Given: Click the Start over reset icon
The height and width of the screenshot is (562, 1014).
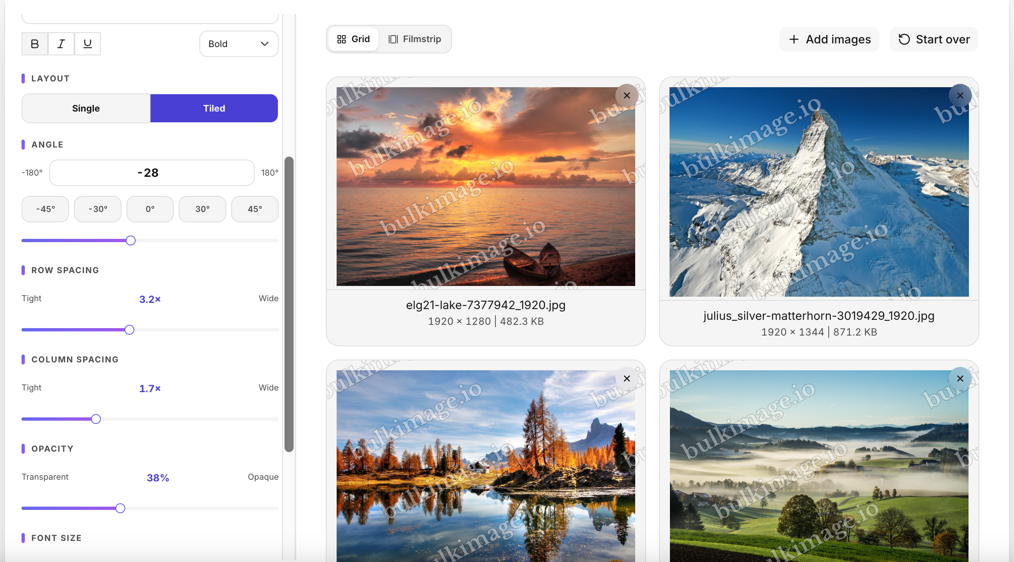Looking at the screenshot, I should pos(904,39).
